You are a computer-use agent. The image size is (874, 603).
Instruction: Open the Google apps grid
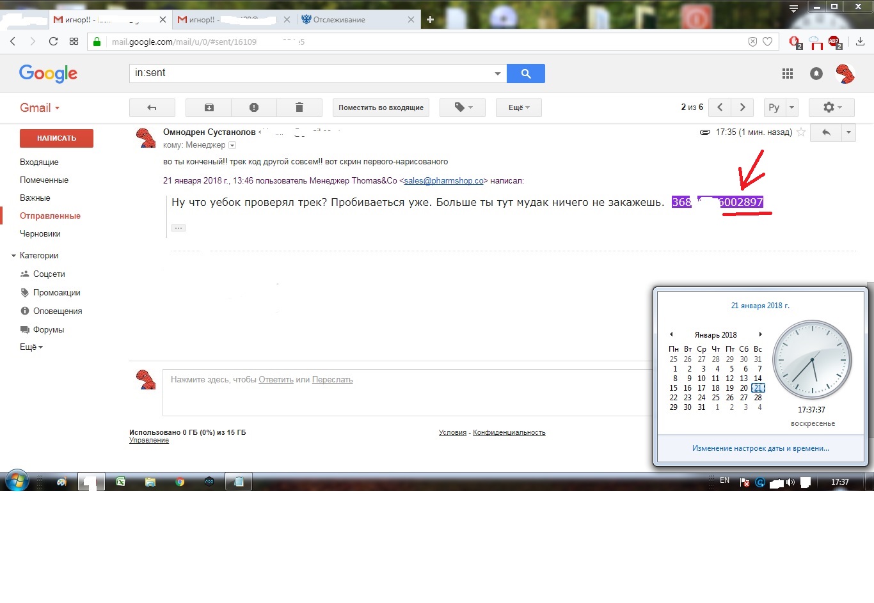[x=788, y=74]
